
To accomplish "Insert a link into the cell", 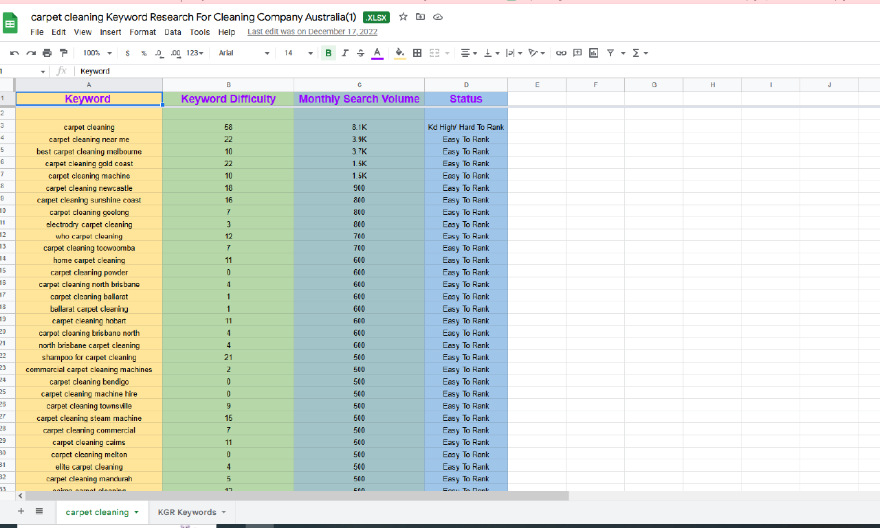I will 561,53.
